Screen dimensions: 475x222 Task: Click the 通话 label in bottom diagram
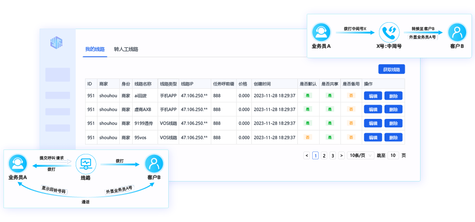pyautogui.click(x=86, y=202)
